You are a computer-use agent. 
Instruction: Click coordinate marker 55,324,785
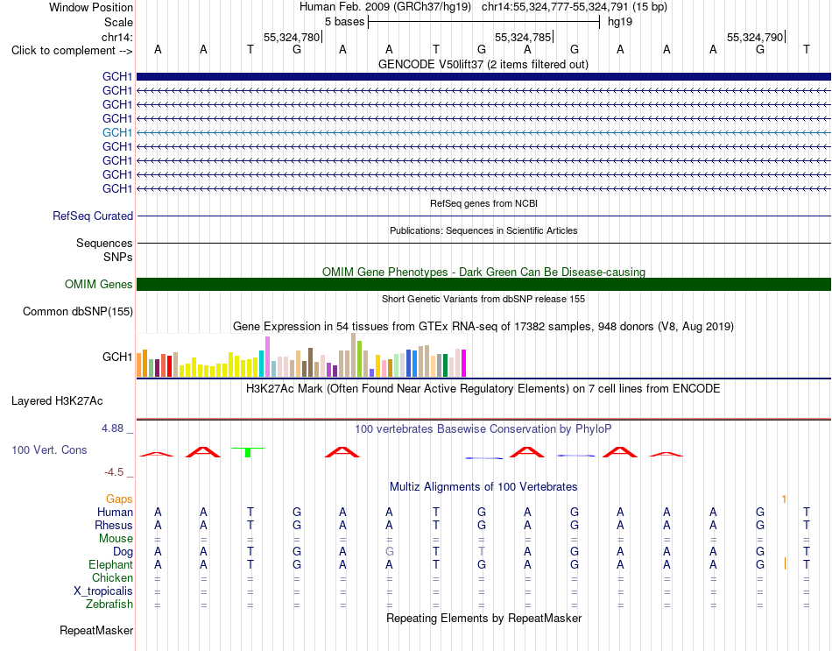tap(523, 37)
